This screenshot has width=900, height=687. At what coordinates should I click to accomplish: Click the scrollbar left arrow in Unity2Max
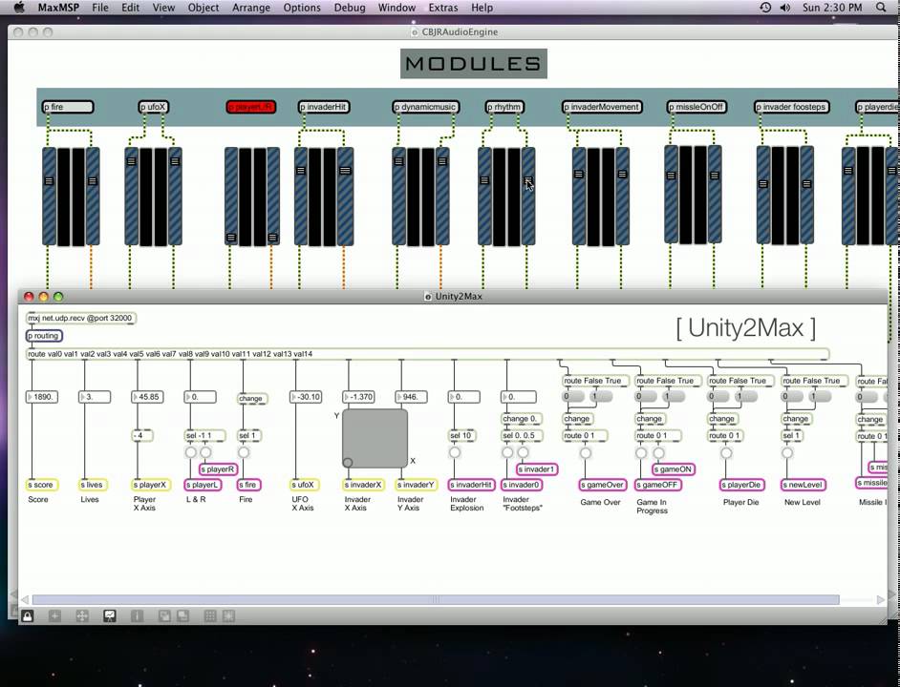[x=25, y=600]
